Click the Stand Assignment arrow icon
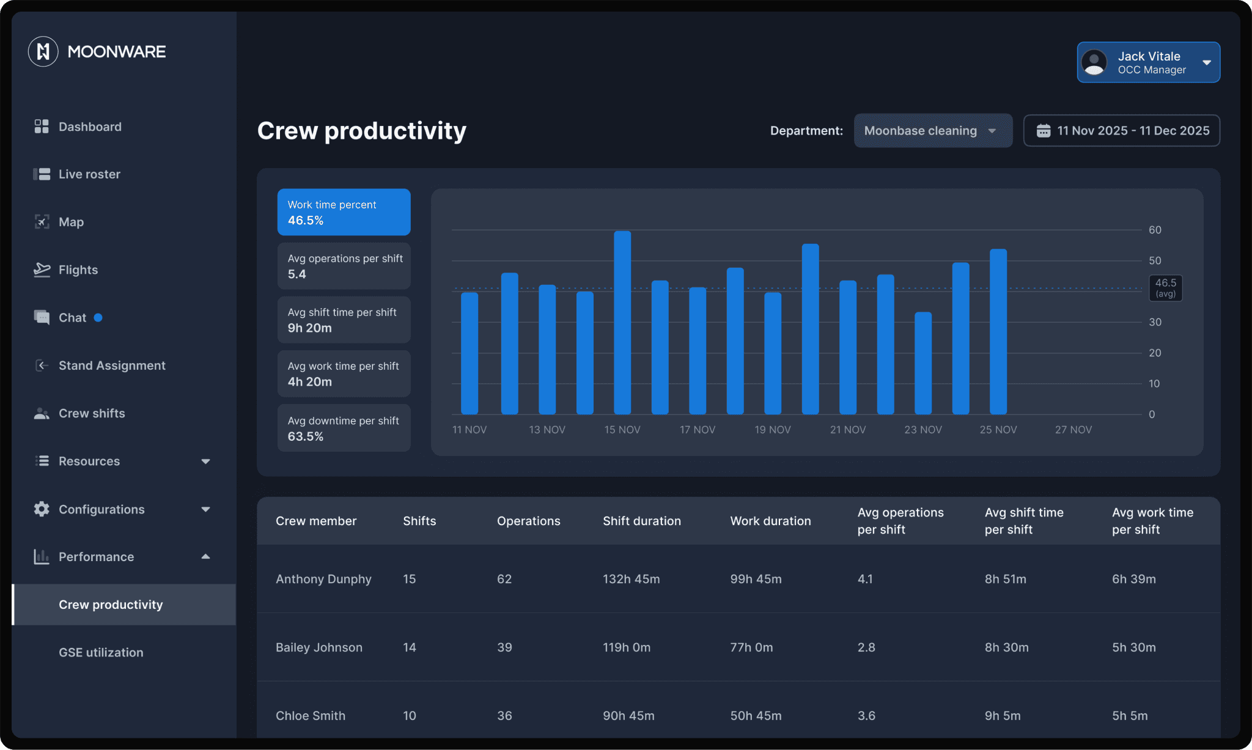The image size is (1252, 750). pyautogui.click(x=41, y=366)
